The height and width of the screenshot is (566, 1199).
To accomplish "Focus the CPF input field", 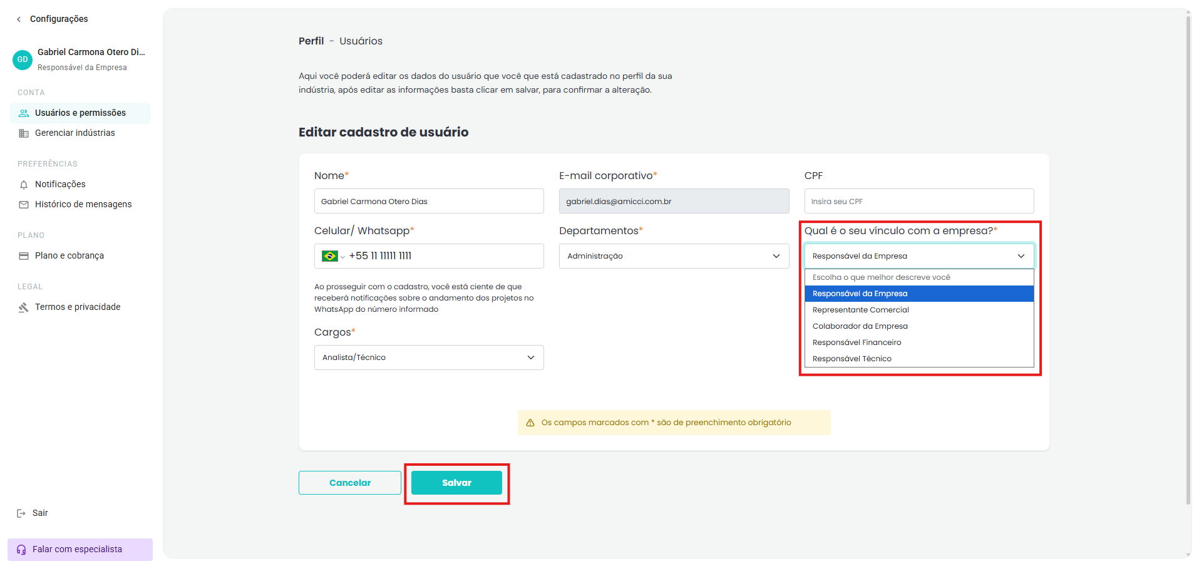I will point(919,201).
